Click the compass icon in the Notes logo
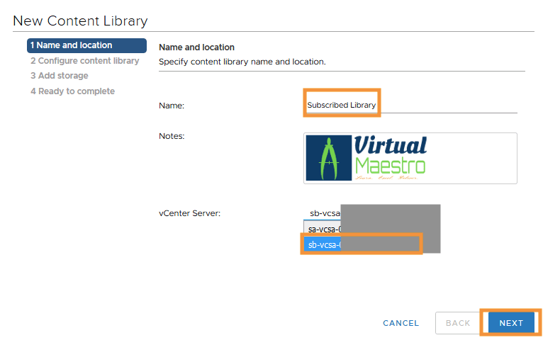 329,158
